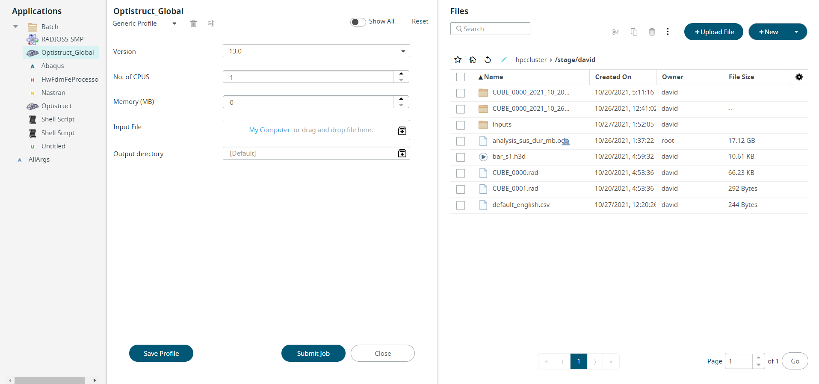819x384 pixels.
Task: Select the Abaqus application
Action: pos(53,66)
